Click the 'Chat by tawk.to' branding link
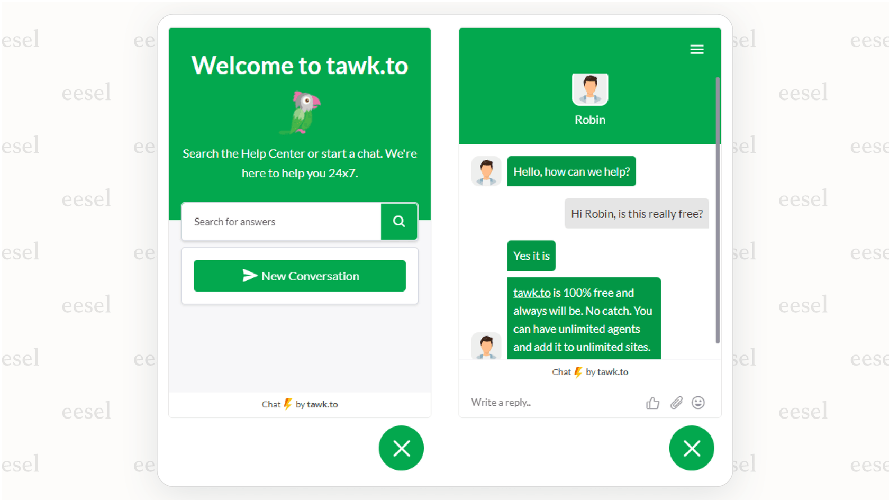 [x=300, y=404]
